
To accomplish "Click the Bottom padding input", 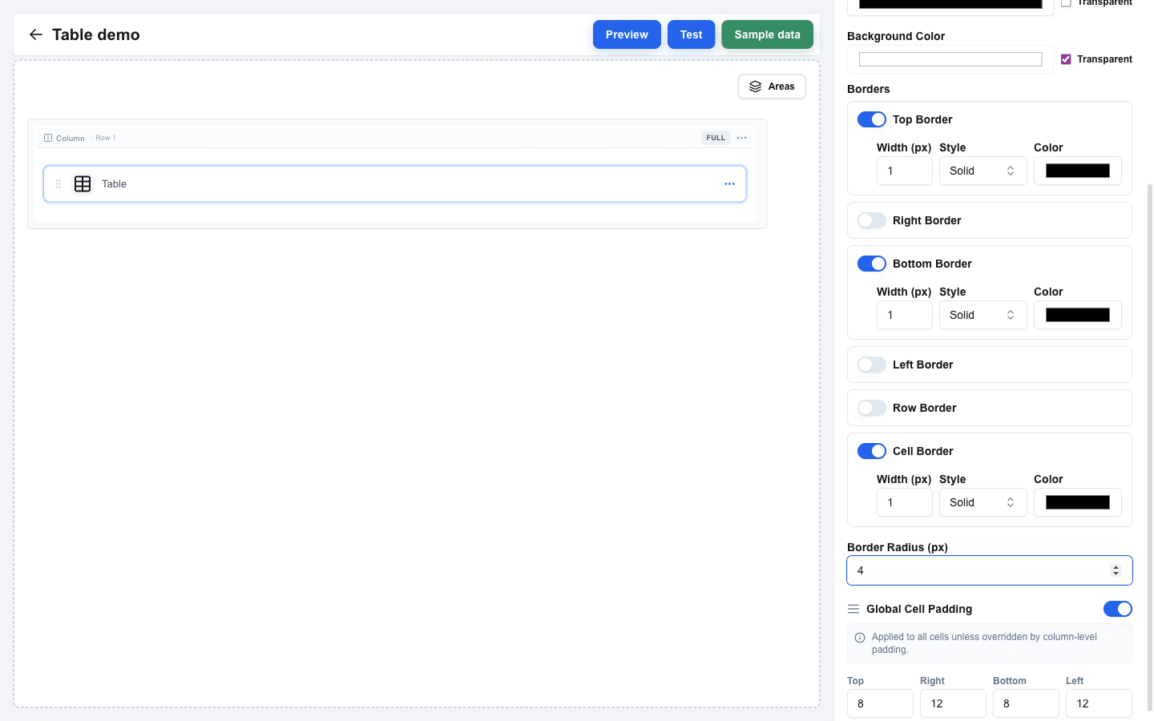I will click(1026, 703).
